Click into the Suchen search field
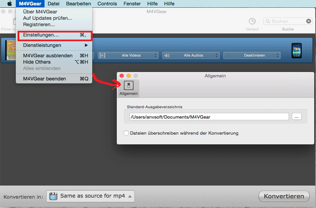The height and width of the screenshot is (208, 316). pos(288,21)
